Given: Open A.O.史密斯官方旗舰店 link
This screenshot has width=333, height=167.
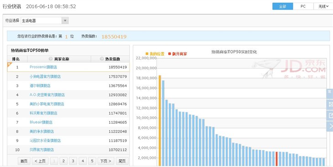Looking at the screenshot, I should 47,95.
